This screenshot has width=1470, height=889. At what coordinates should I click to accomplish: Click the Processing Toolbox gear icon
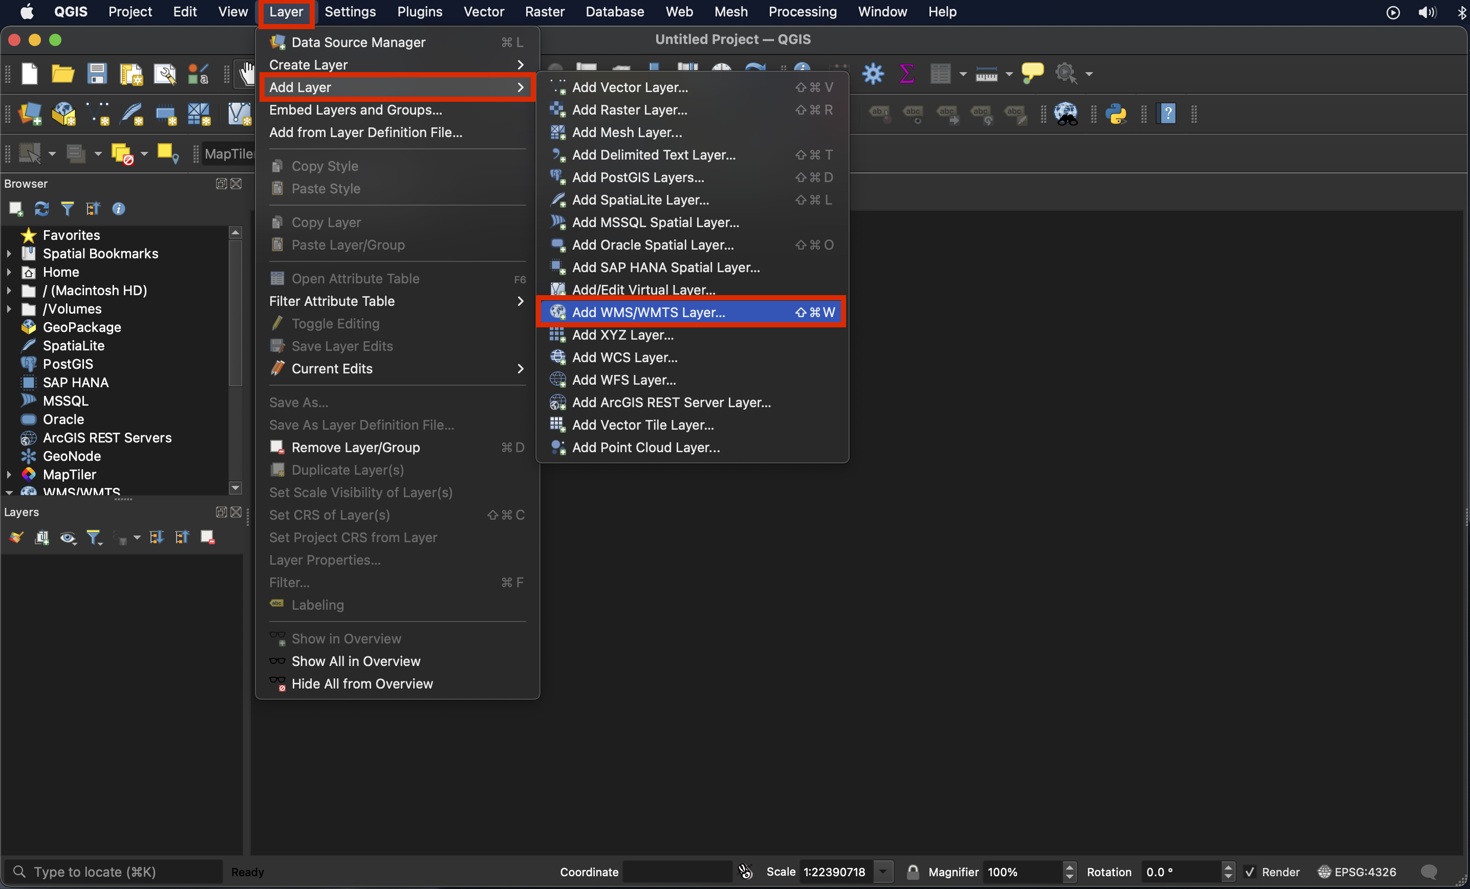(x=873, y=74)
